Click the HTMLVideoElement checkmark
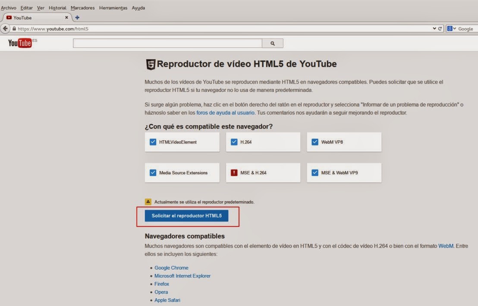The image size is (478, 306). [153, 142]
